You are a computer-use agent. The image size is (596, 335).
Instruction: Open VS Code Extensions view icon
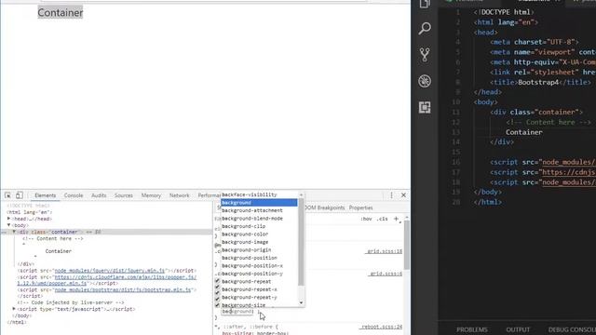(425, 108)
